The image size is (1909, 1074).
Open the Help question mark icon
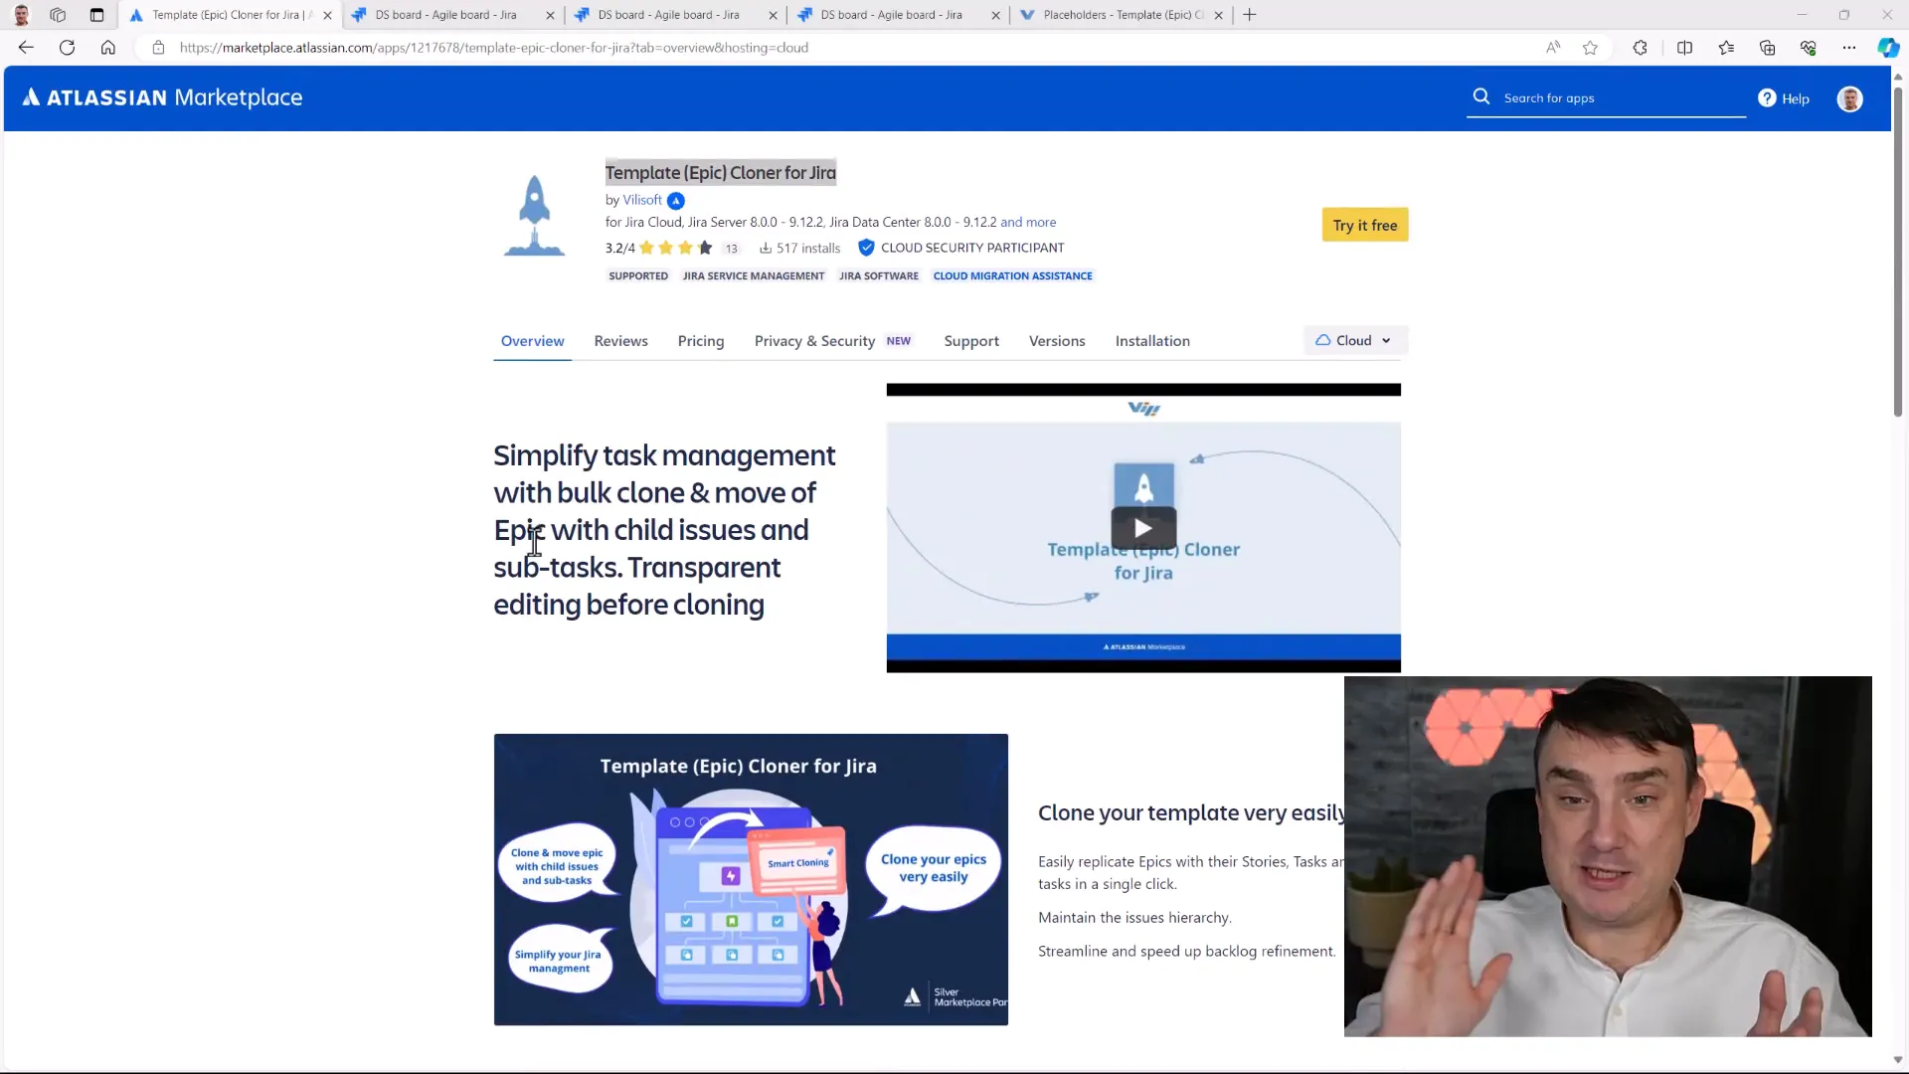(1767, 97)
